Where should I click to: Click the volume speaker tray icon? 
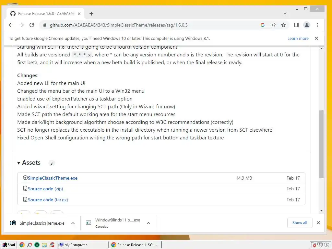[x=326, y=245]
